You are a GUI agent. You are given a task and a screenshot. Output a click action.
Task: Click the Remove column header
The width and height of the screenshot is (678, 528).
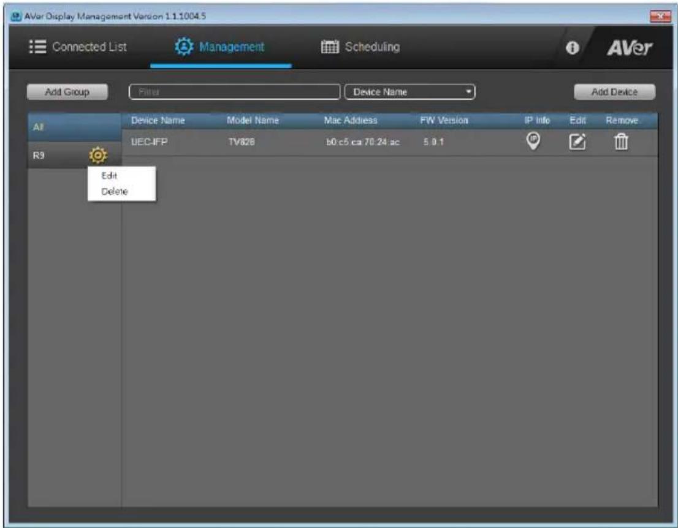pos(622,121)
